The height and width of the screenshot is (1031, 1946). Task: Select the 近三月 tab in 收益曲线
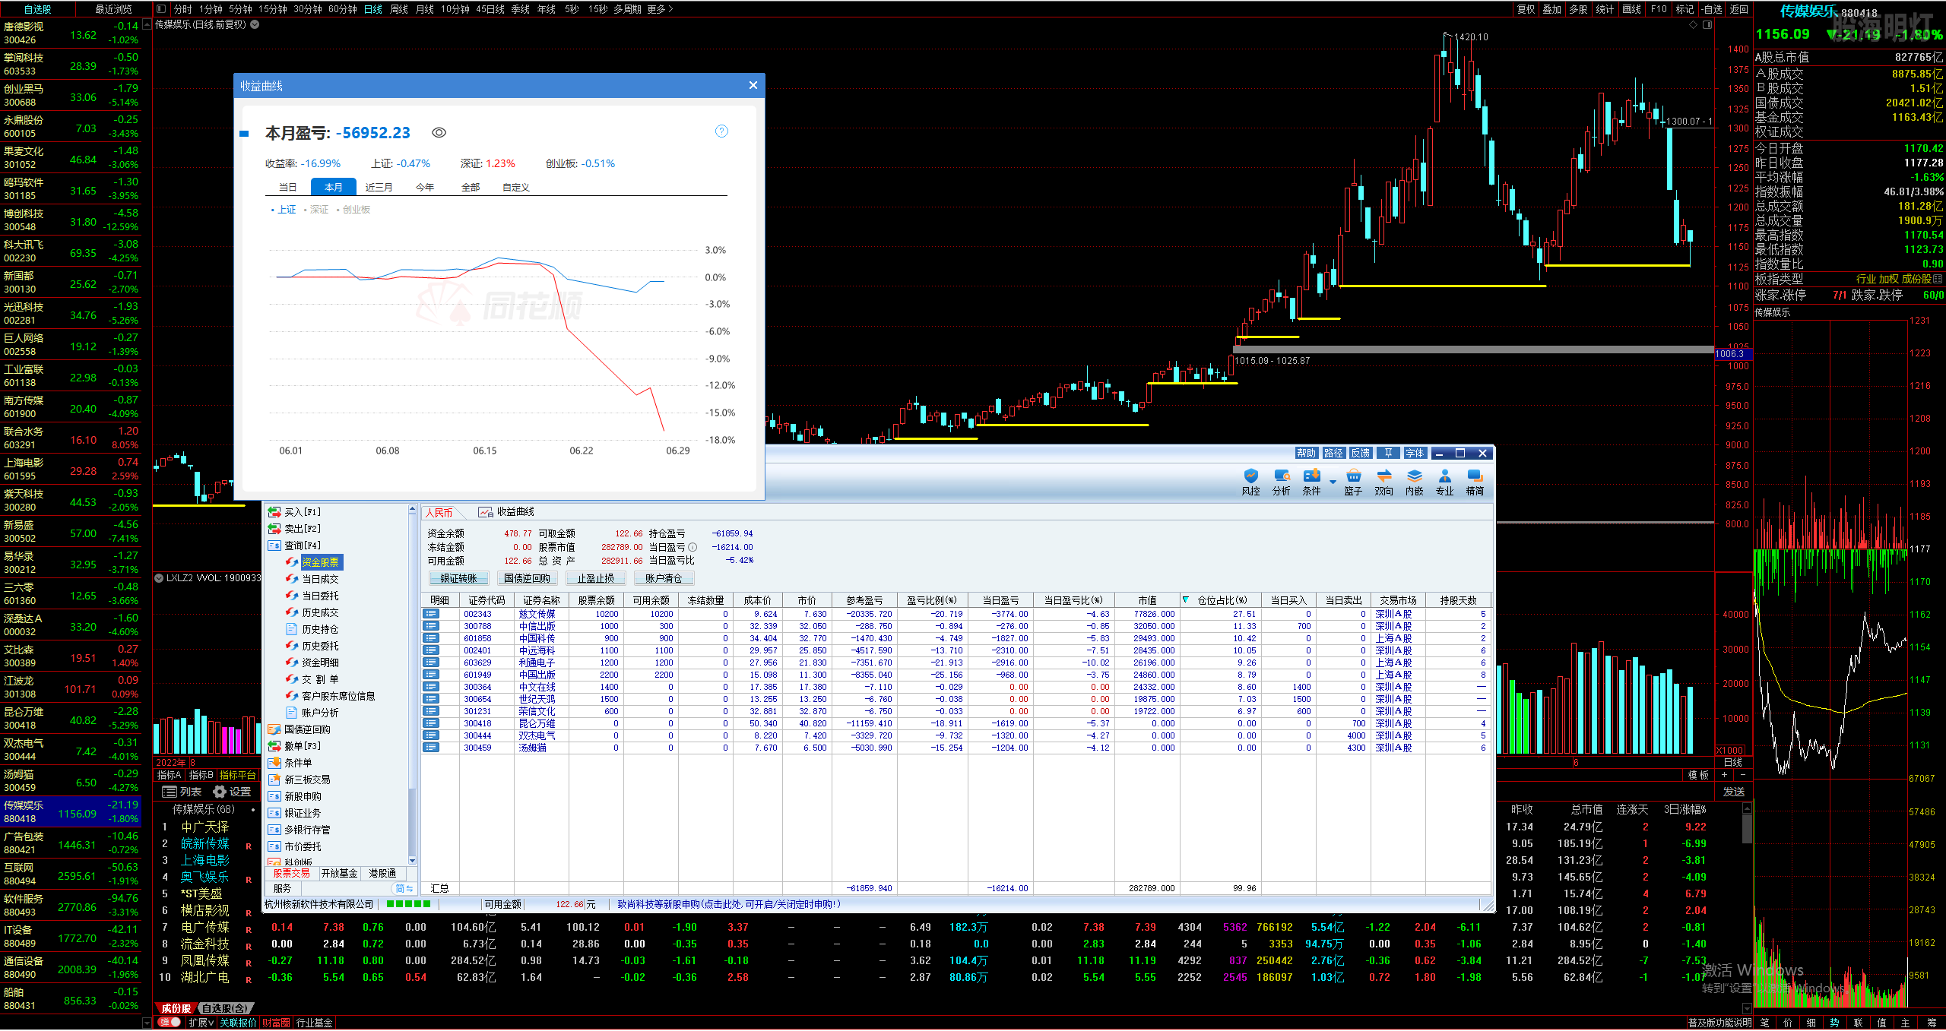[x=379, y=187]
